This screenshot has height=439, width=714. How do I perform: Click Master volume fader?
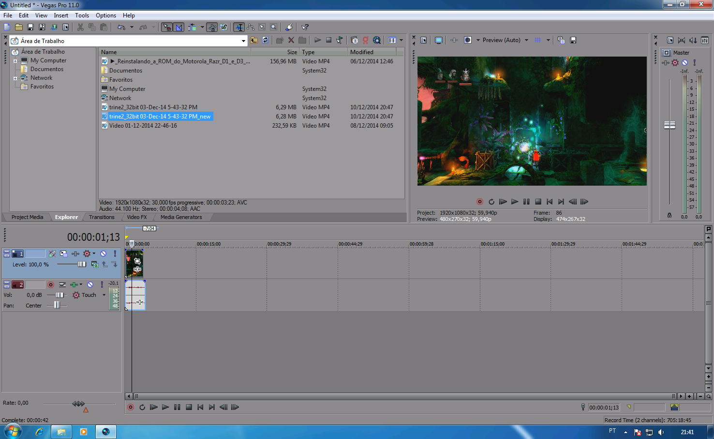[x=669, y=125]
